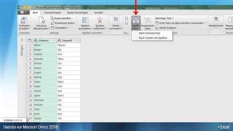Select cell 'Name' in row 1
The width and height of the screenshot is (233, 131).
click(45, 45)
